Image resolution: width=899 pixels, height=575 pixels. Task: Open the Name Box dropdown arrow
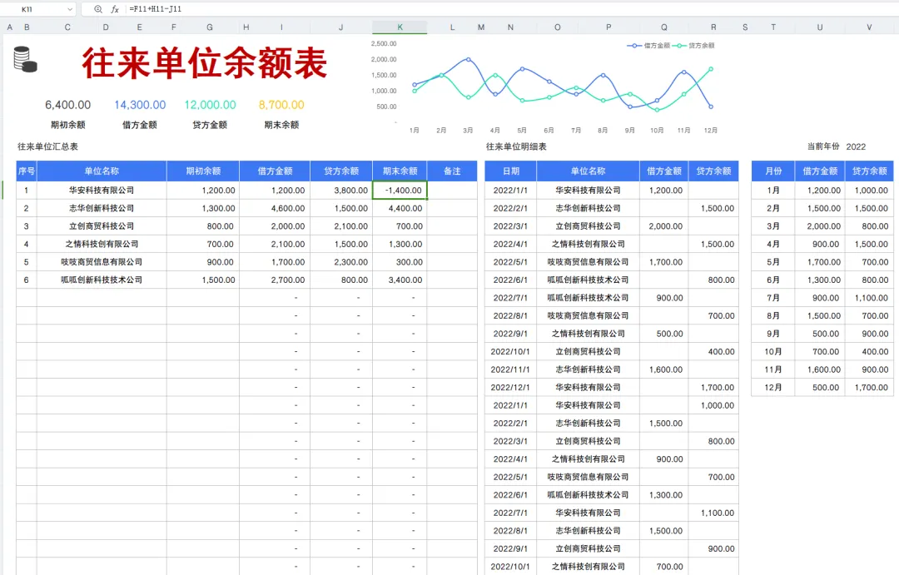pos(69,9)
